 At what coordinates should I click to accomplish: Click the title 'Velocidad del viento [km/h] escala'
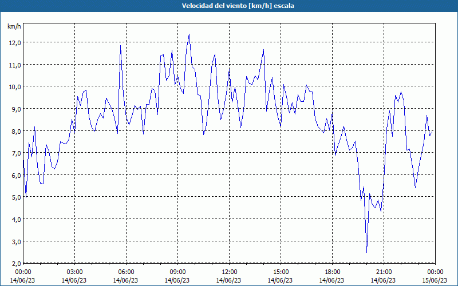pos(238,6)
